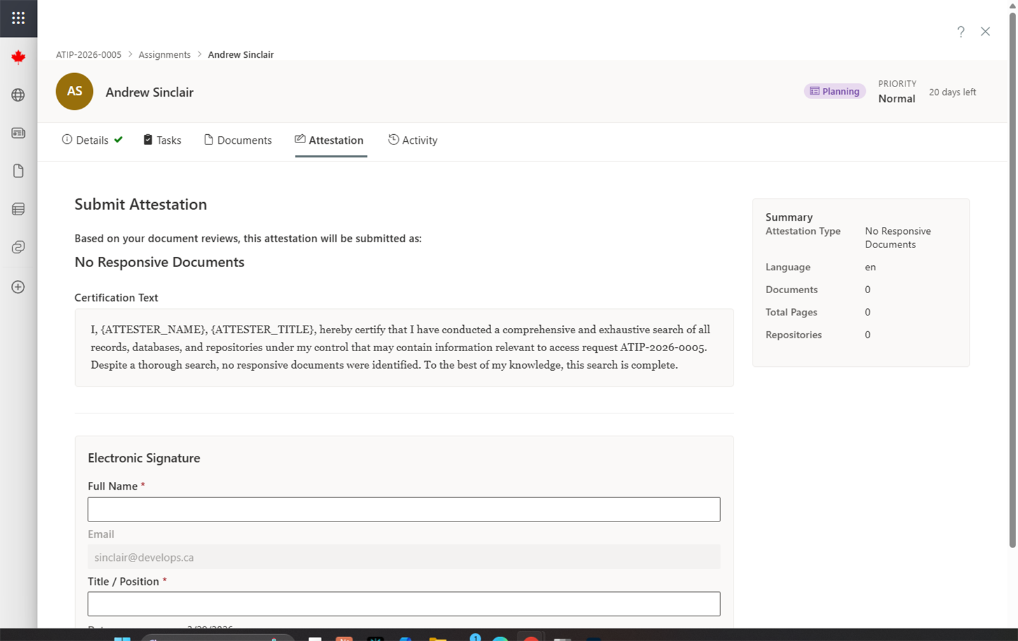Open the blank page sidebar icon
1018x641 pixels.
(18, 171)
